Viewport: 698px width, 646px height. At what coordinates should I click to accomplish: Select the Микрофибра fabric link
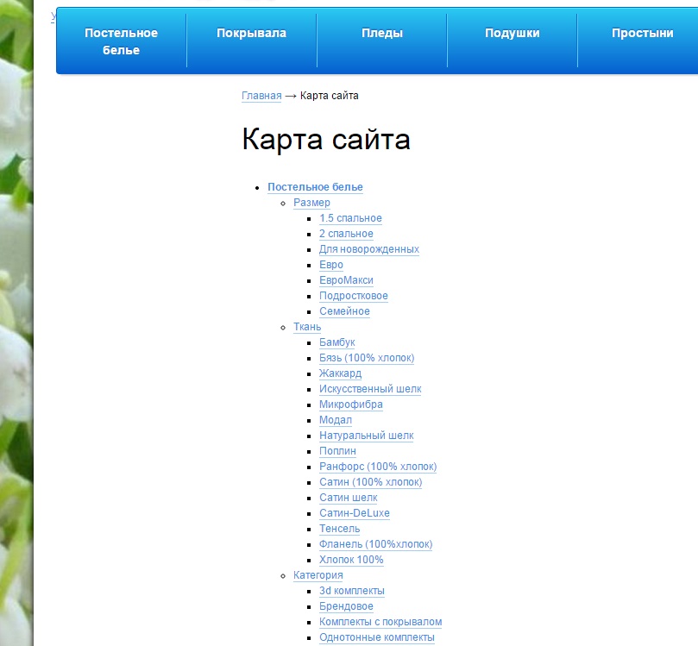[349, 405]
